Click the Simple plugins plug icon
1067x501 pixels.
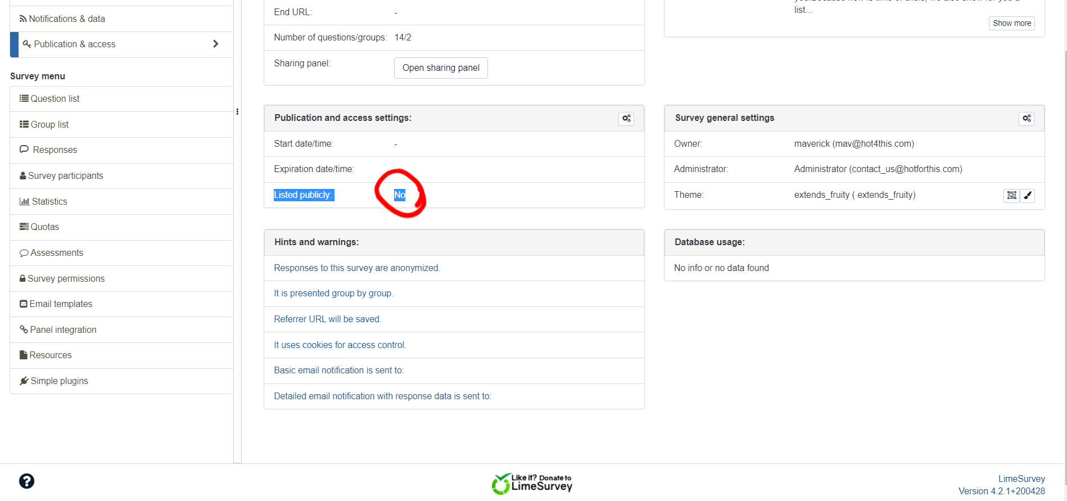(x=24, y=381)
